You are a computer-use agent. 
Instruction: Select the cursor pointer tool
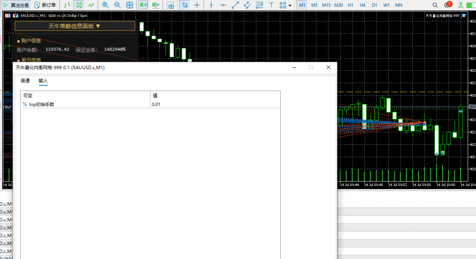(185, 5)
